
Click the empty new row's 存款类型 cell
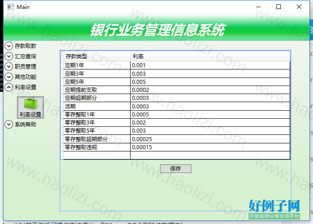97,155
